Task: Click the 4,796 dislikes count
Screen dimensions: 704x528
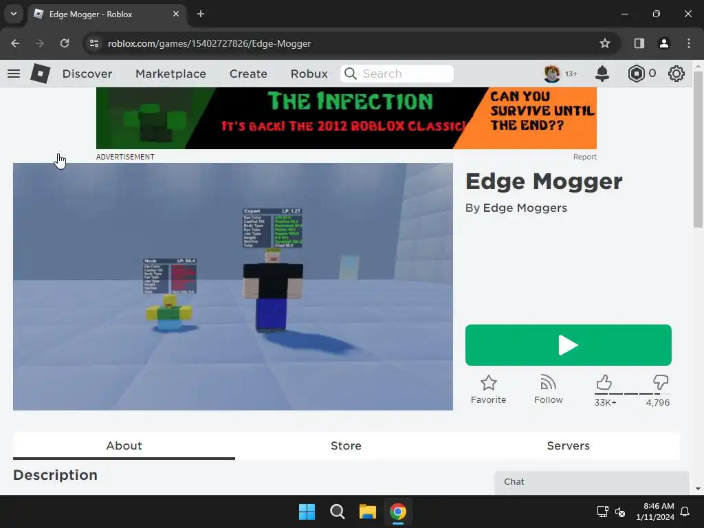Action: coord(658,403)
